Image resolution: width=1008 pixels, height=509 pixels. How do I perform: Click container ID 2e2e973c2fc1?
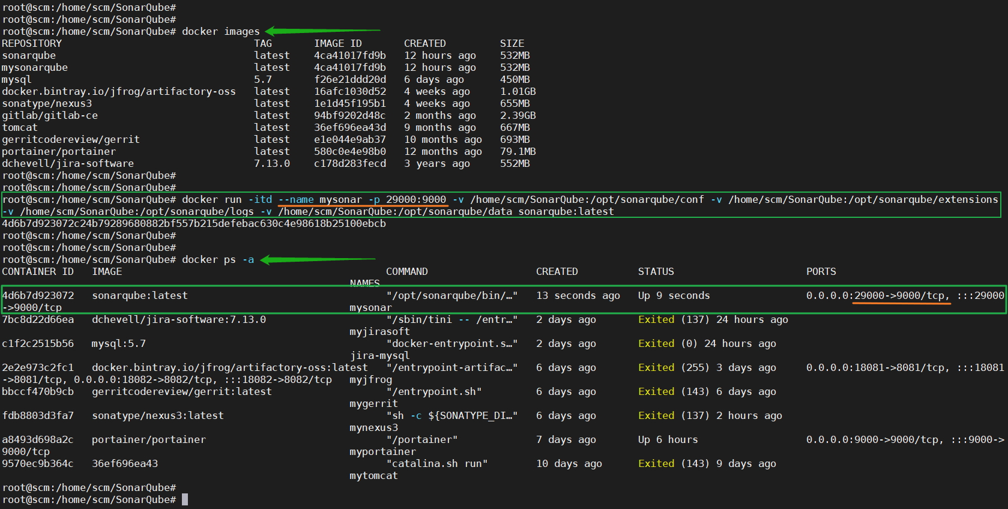(x=38, y=367)
